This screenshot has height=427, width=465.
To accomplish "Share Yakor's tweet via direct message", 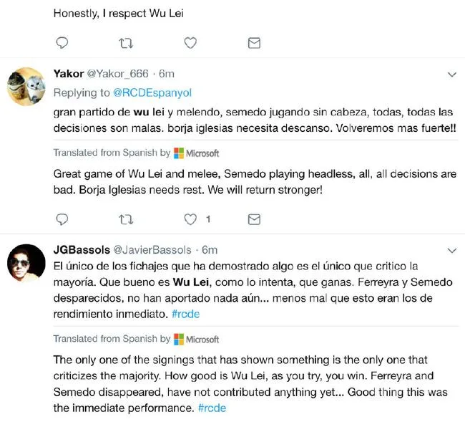I will point(254,219).
